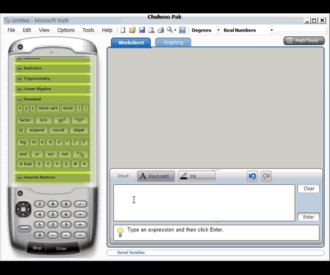Open the Math Tools button
Image resolution: width=330 pixels, height=275 pixels.
pos(304,41)
